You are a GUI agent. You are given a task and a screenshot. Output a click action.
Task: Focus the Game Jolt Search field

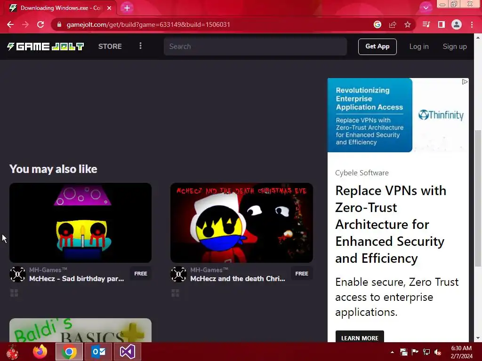(x=255, y=47)
